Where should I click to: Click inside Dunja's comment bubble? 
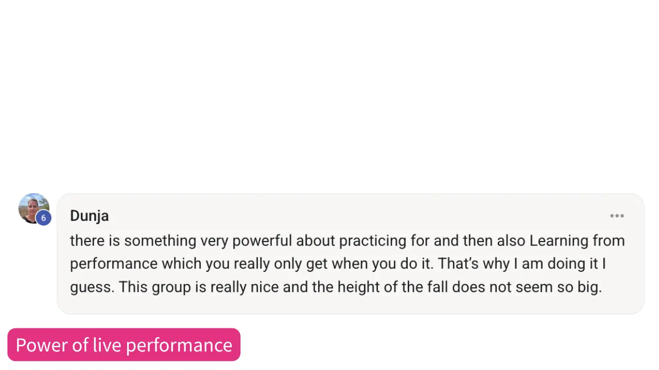(350, 303)
